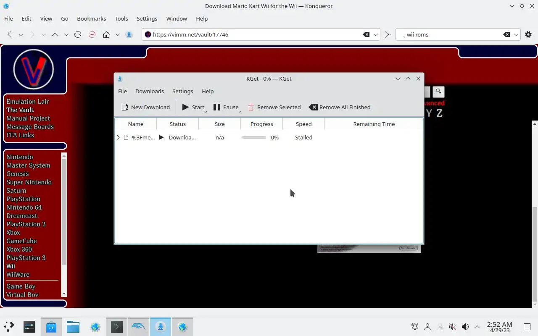Start downloads in KGet
This screenshot has height=336, width=538.
pos(193,107)
